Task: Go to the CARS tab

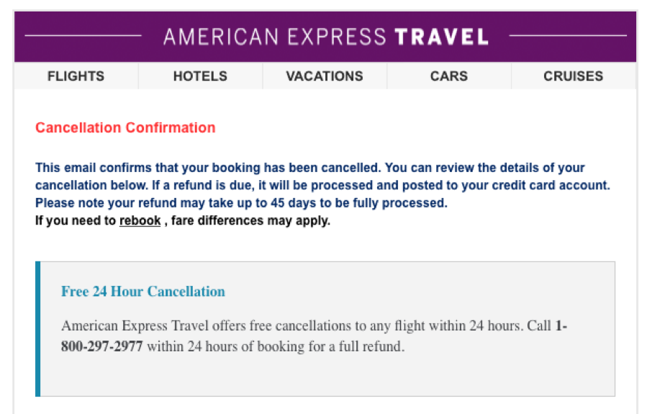Action: point(449,76)
